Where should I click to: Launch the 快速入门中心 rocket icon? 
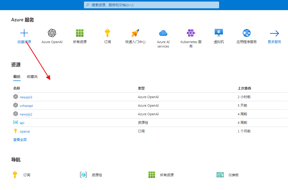coord(135,33)
